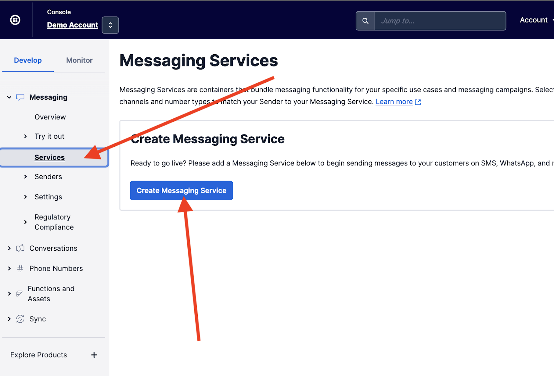Select the Messaging menu item

48,97
